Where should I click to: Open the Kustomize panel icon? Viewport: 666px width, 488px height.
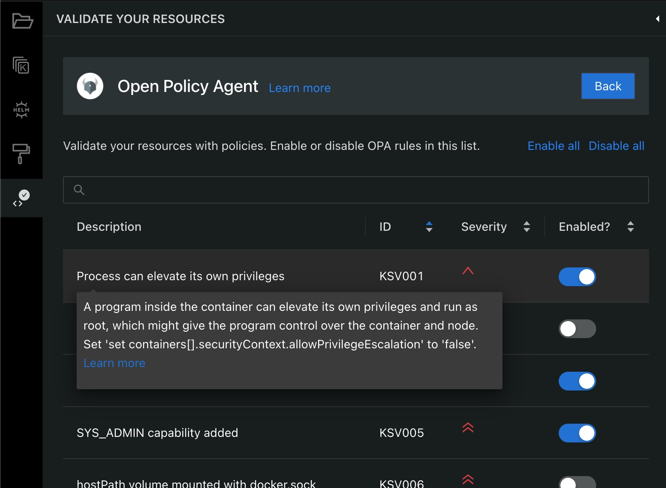(x=21, y=65)
